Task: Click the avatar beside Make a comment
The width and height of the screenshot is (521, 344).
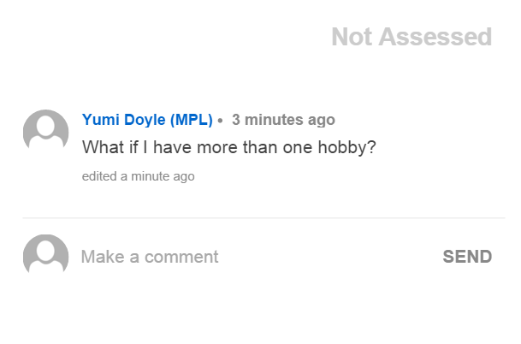Action: tap(45, 256)
